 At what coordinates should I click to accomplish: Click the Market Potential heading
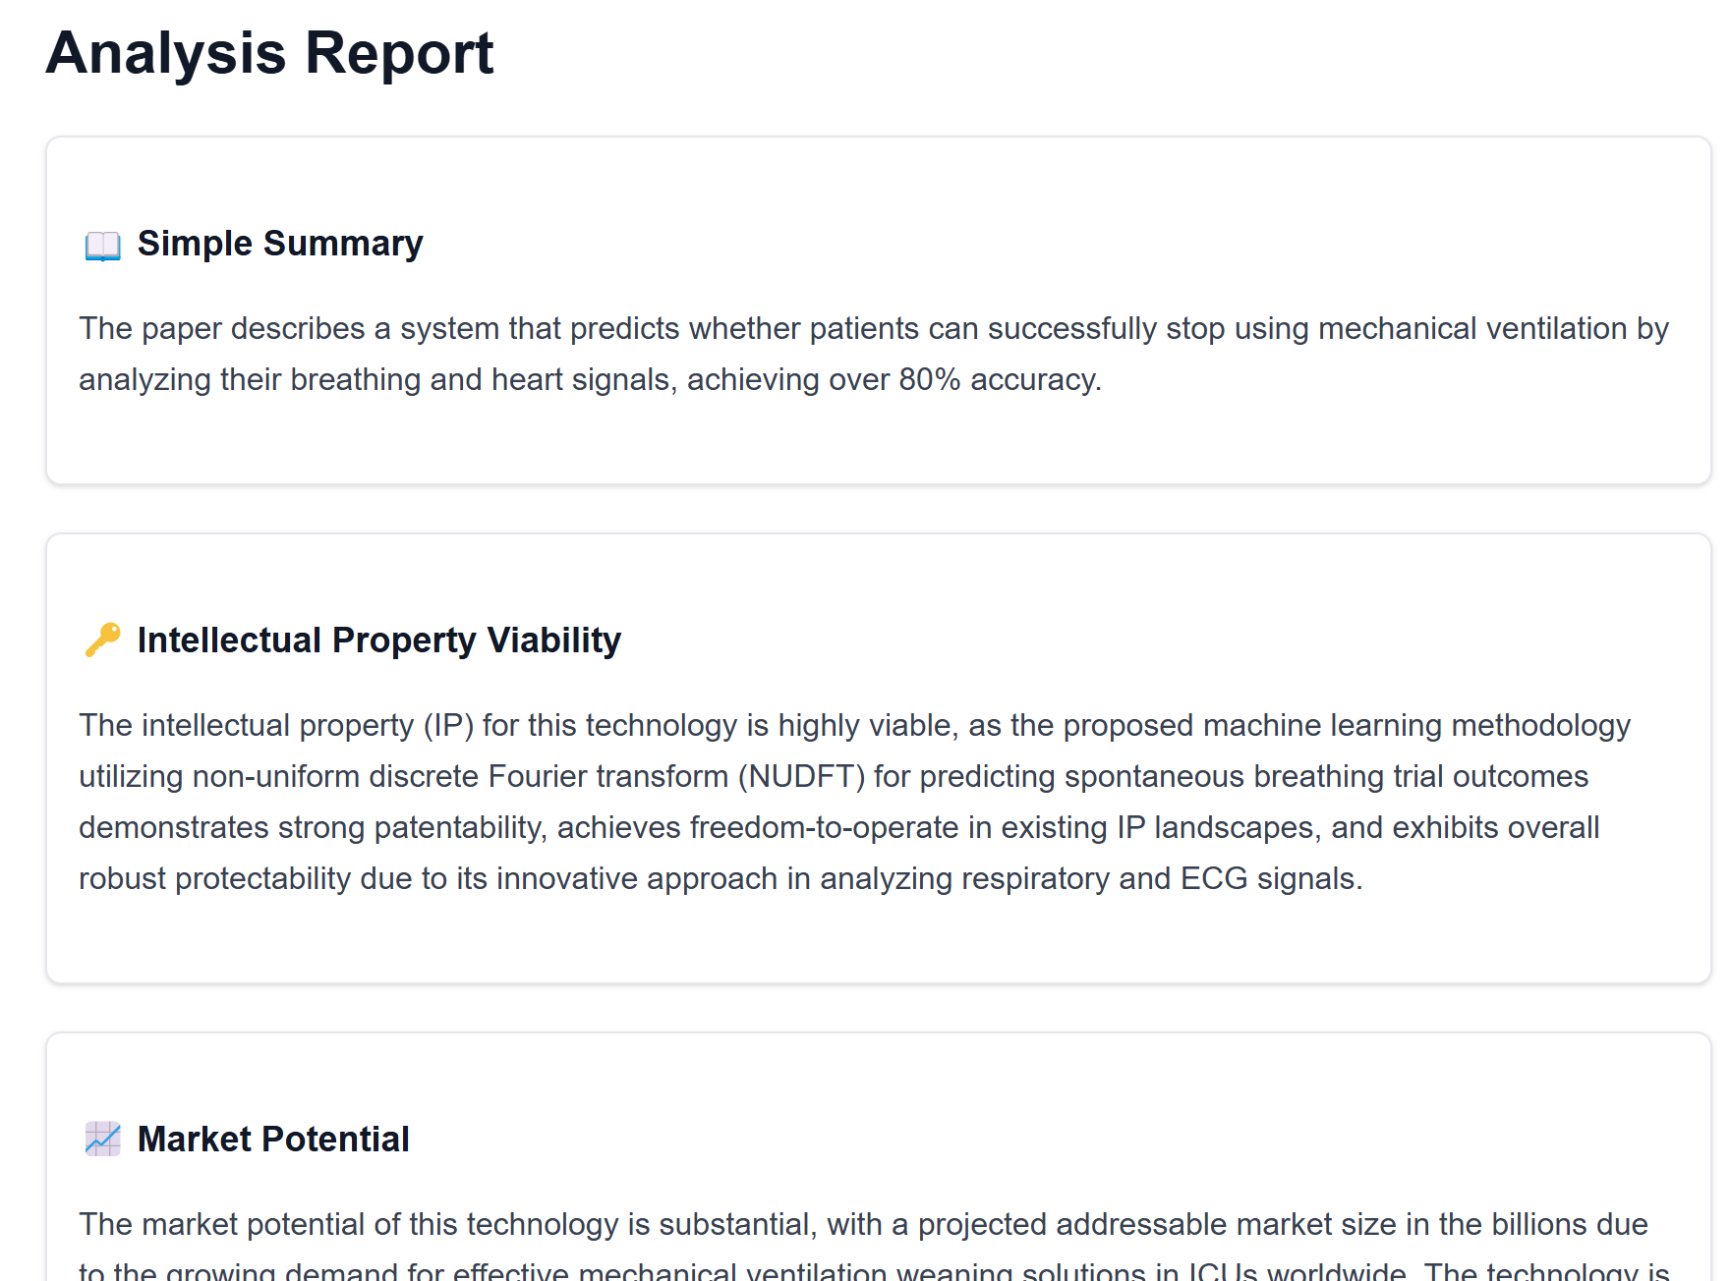click(273, 1139)
